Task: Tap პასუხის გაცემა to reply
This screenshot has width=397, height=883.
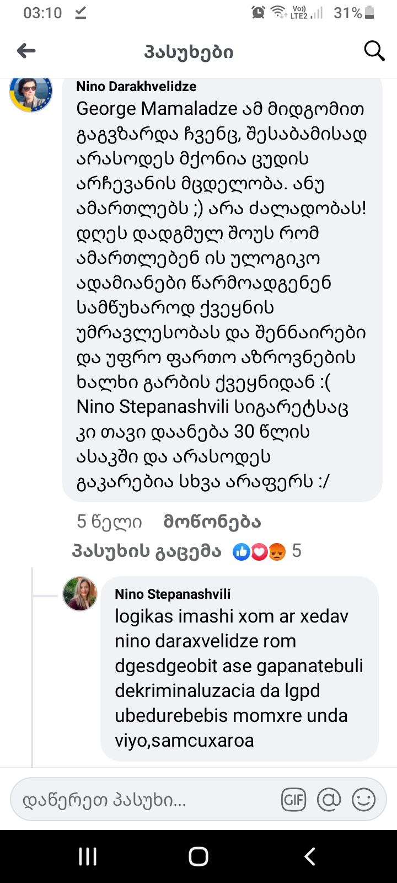Action: 147,551
